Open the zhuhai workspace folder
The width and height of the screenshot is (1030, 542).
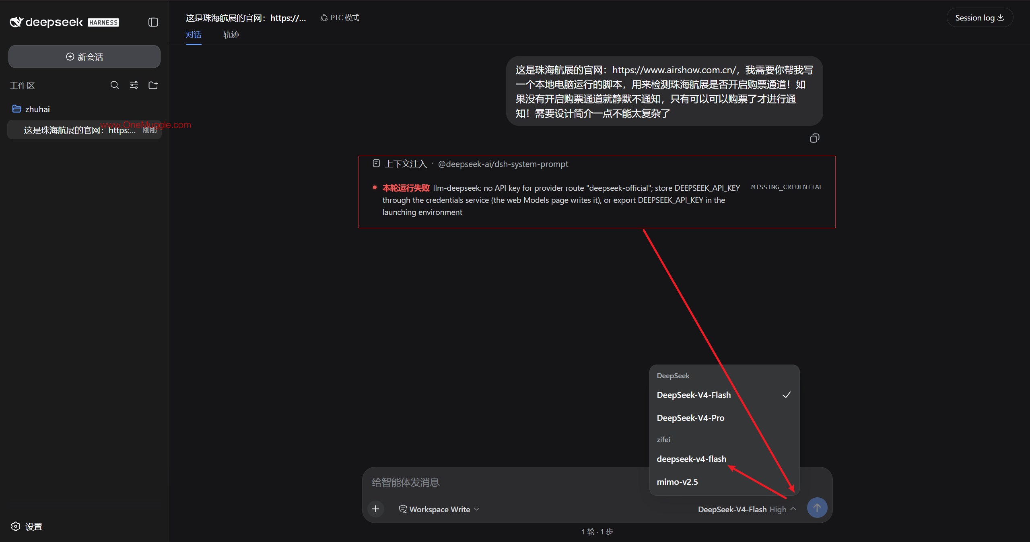click(x=31, y=109)
